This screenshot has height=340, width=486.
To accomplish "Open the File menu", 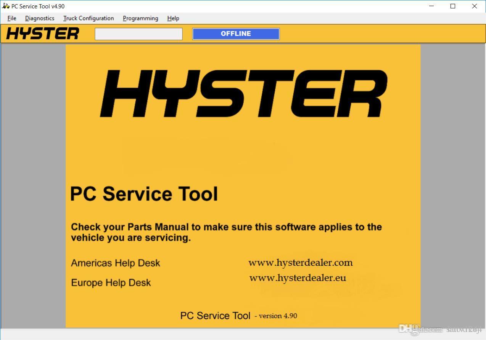I will coord(12,18).
